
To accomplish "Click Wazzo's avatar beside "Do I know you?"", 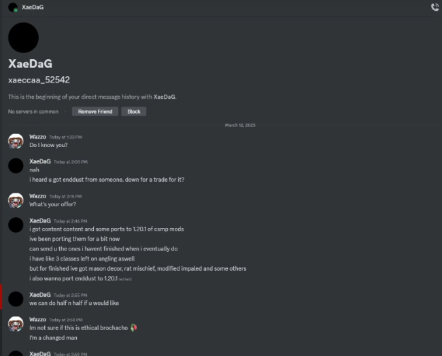I will click(x=16, y=141).
